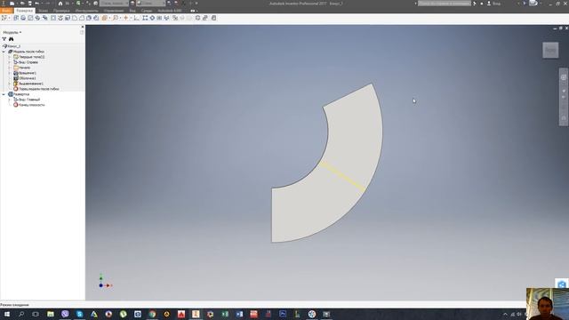Collapse the Модель после гибки node
569x320 pixels.
tap(4, 52)
